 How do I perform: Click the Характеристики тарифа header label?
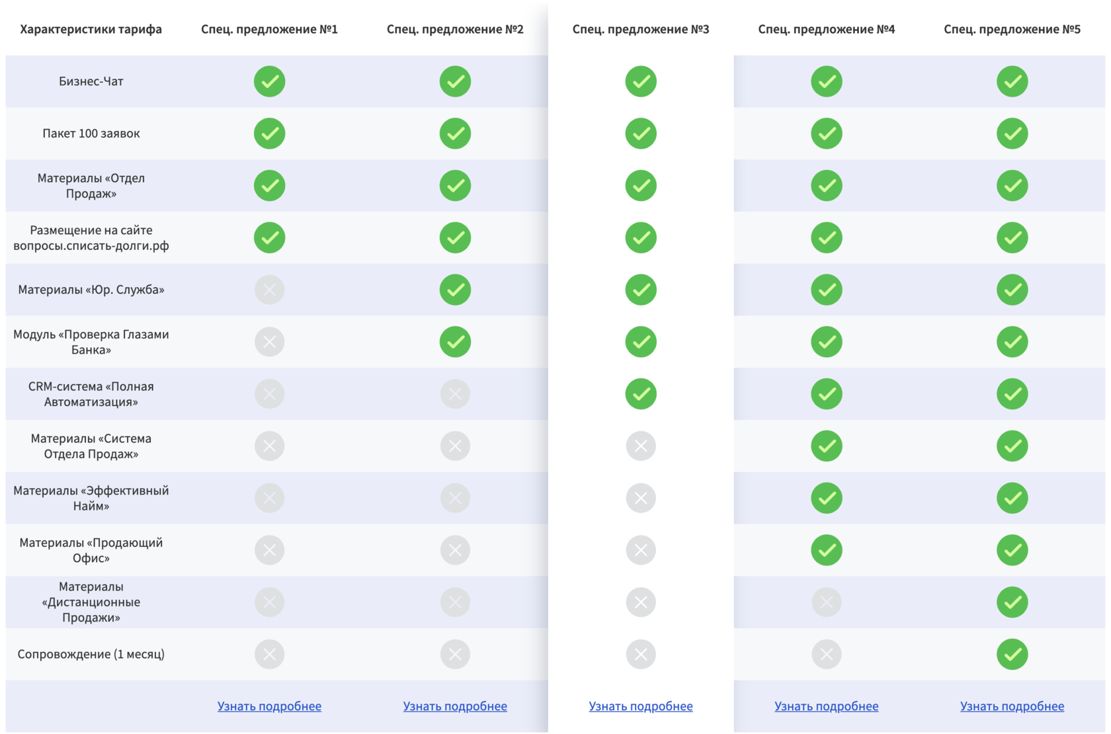91,29
